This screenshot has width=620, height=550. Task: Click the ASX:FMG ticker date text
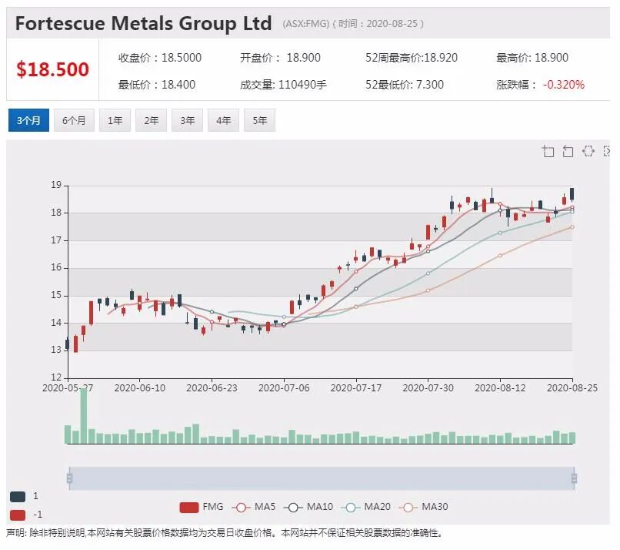click(353, 24)
